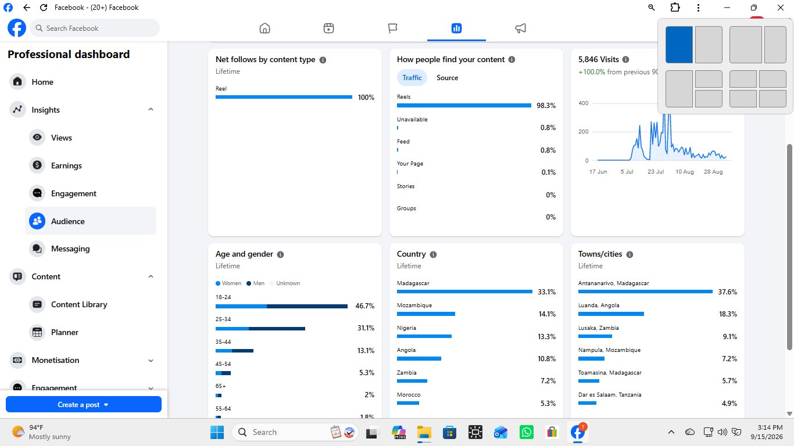Open the volume control in system tray

tap(723, 432)
